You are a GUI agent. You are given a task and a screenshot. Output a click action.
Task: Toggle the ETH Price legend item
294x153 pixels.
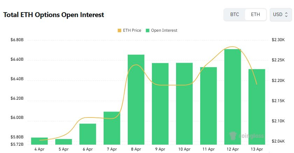tap(129, 30)
